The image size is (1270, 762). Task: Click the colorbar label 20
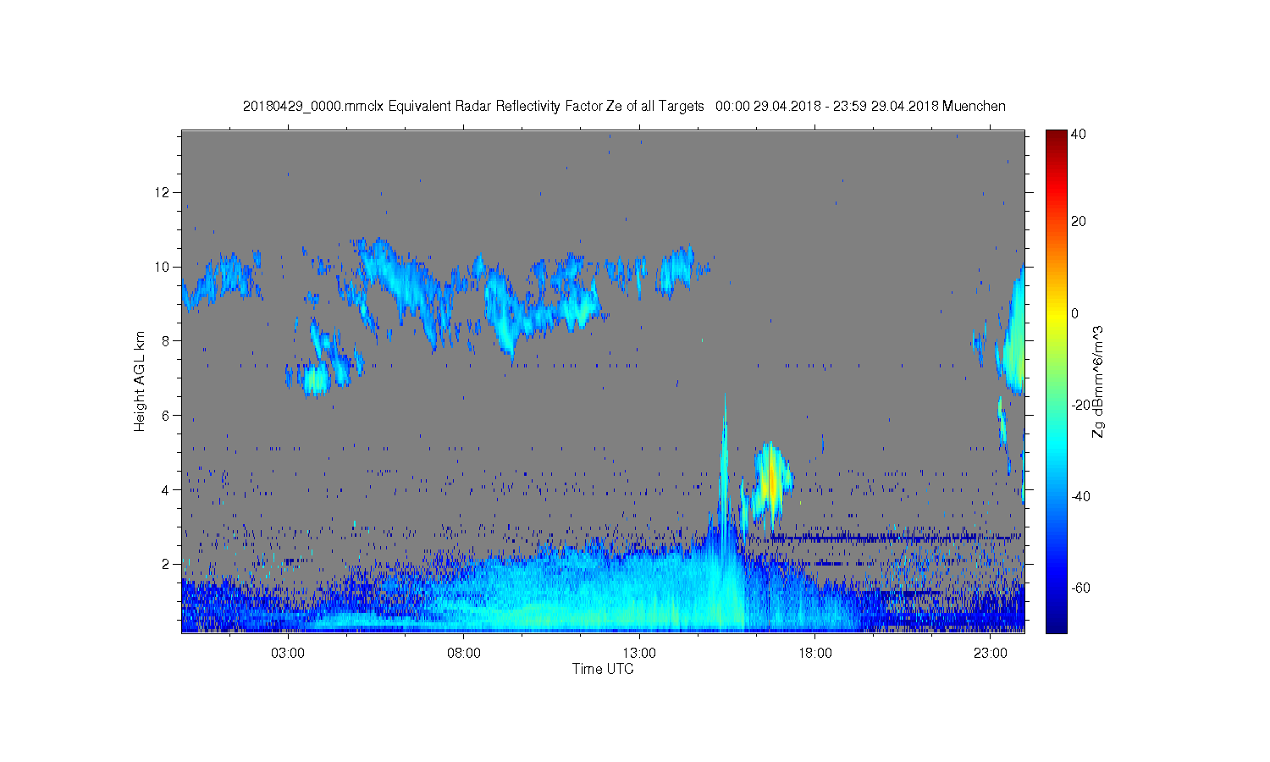[x=1079, y=222]
